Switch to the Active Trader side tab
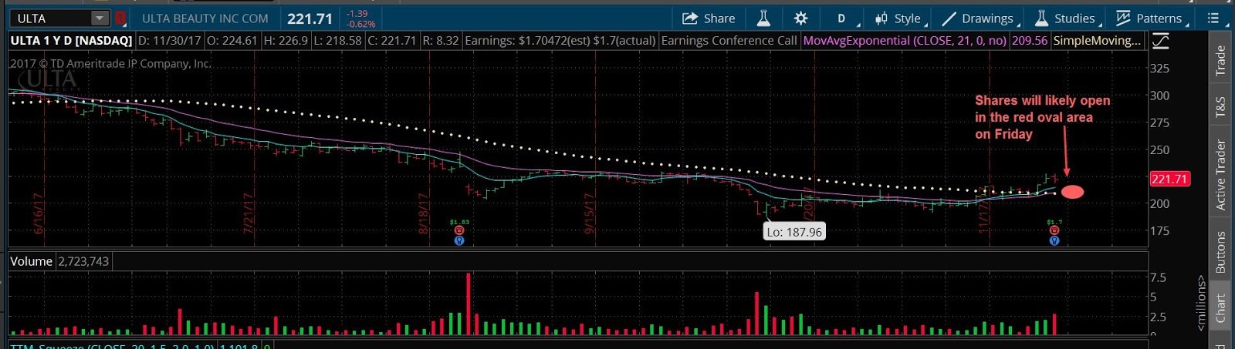The image size is (1235, 349). [x=1220, y=175]
